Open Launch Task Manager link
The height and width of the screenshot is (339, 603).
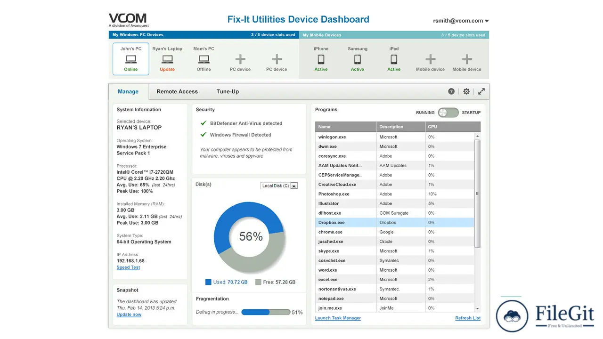coord(338,318)
